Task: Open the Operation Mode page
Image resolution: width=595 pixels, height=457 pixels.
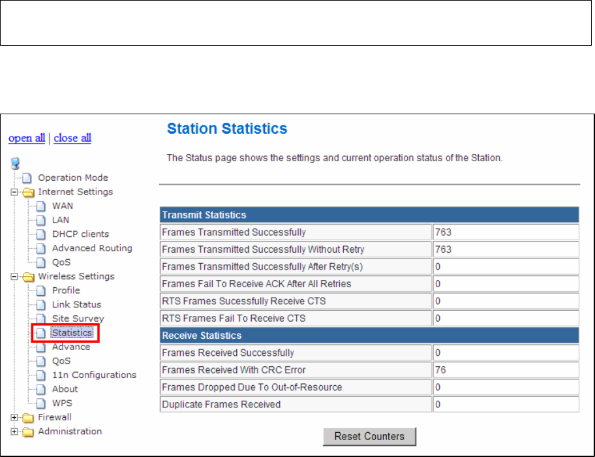Action: [73, 178]
